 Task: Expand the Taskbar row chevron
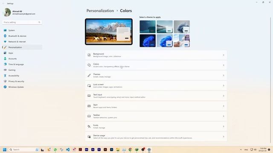(x=224, y=116)
